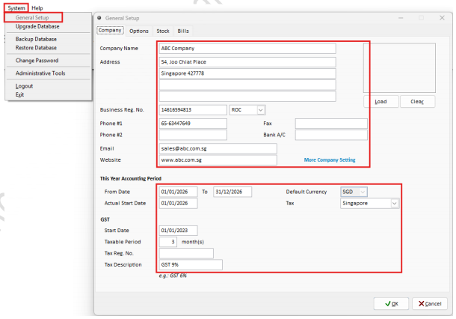Minimize the General Setup window
Screen dimensions: 456x319
401,18
